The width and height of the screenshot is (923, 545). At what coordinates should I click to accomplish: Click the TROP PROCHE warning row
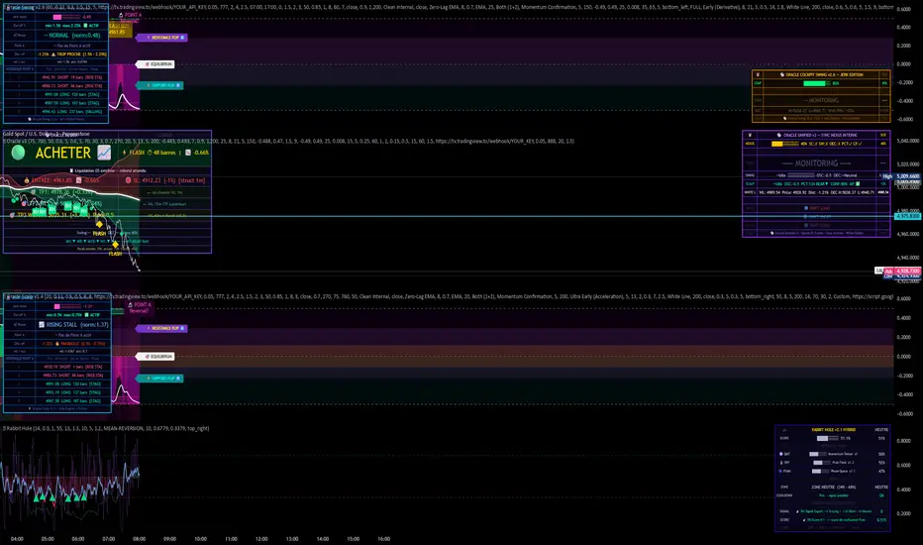[x=72, y=54]
